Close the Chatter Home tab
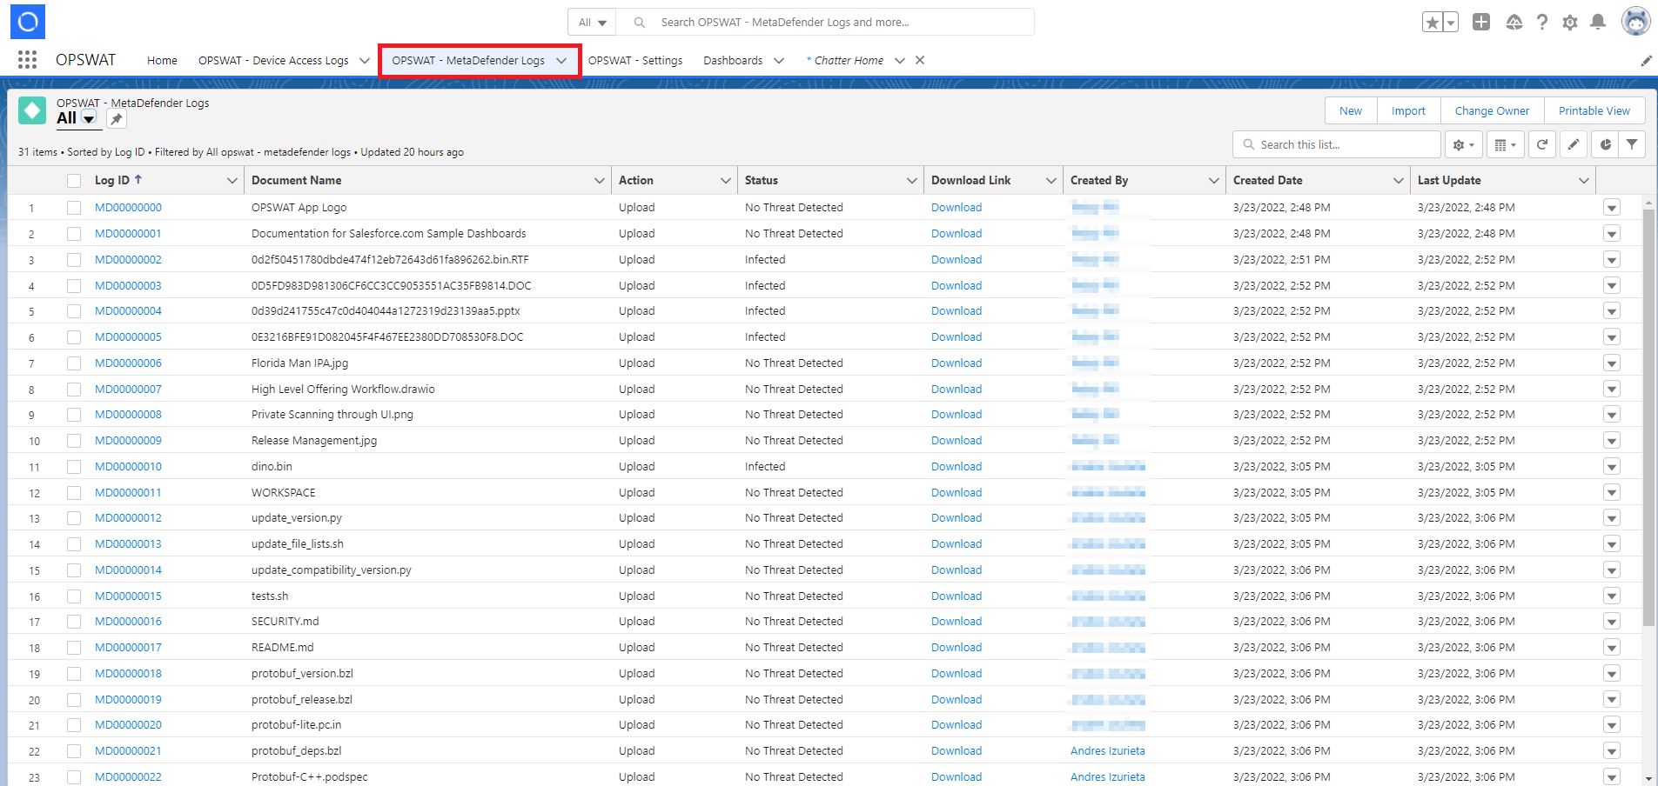The image size is (1658, 786). coord(920,60)
